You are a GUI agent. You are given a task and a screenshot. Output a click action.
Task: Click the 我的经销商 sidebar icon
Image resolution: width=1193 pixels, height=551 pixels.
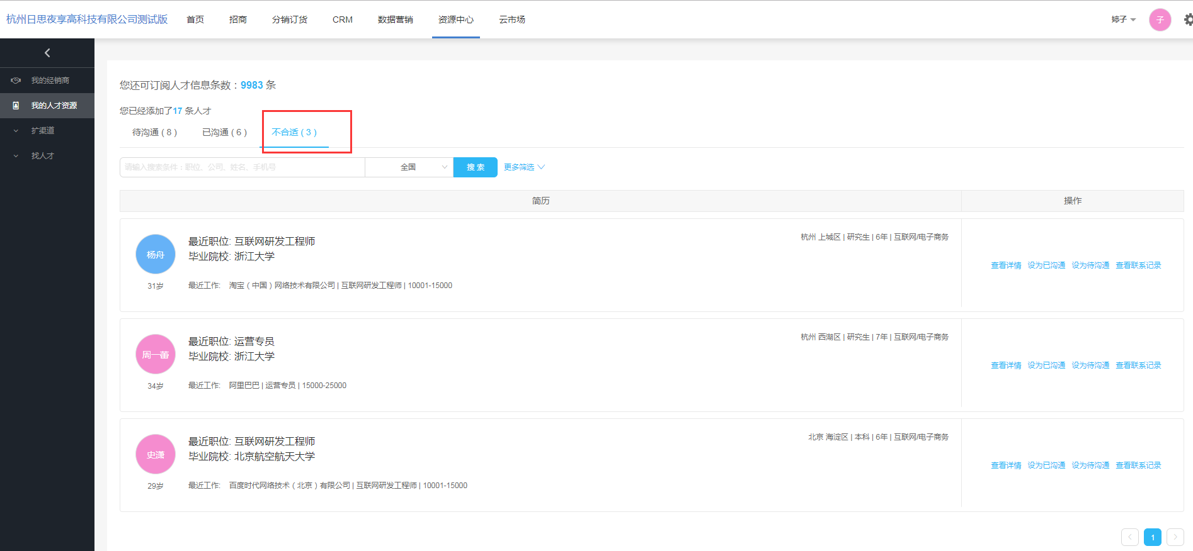tap(16, 81)
